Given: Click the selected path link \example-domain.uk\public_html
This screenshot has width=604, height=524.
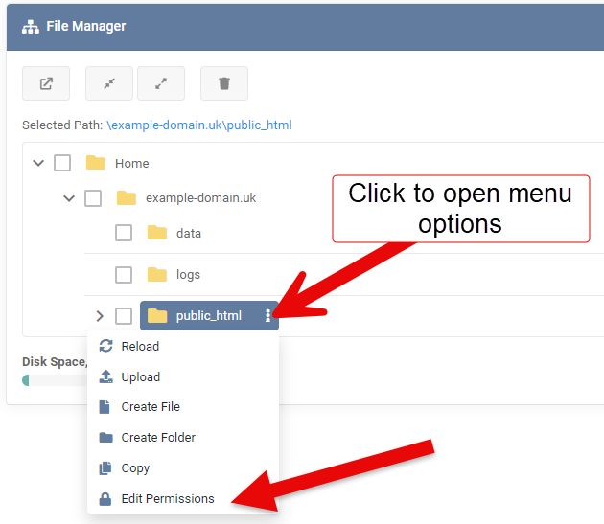Looking at the screenshot, I should coord(199,125).
